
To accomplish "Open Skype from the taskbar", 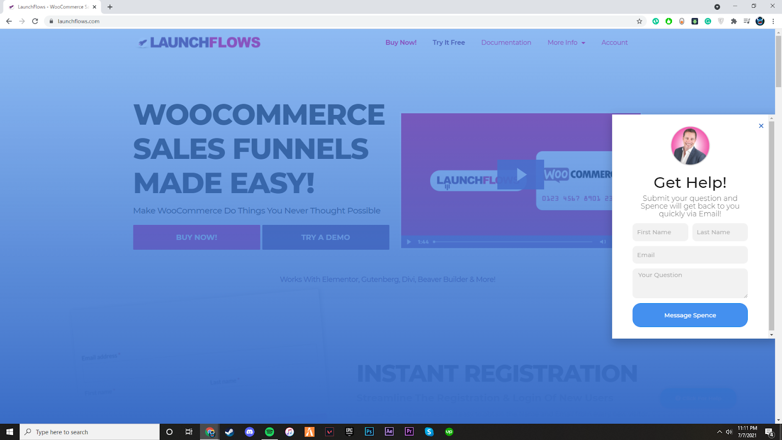I will click(x=429, y=432).
